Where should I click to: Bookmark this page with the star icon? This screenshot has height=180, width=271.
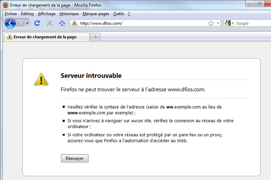pyautogui.click(x=211, y=23)
